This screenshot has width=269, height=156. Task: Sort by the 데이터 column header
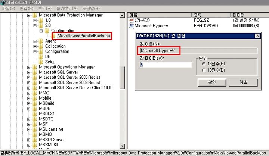(250, 15)
